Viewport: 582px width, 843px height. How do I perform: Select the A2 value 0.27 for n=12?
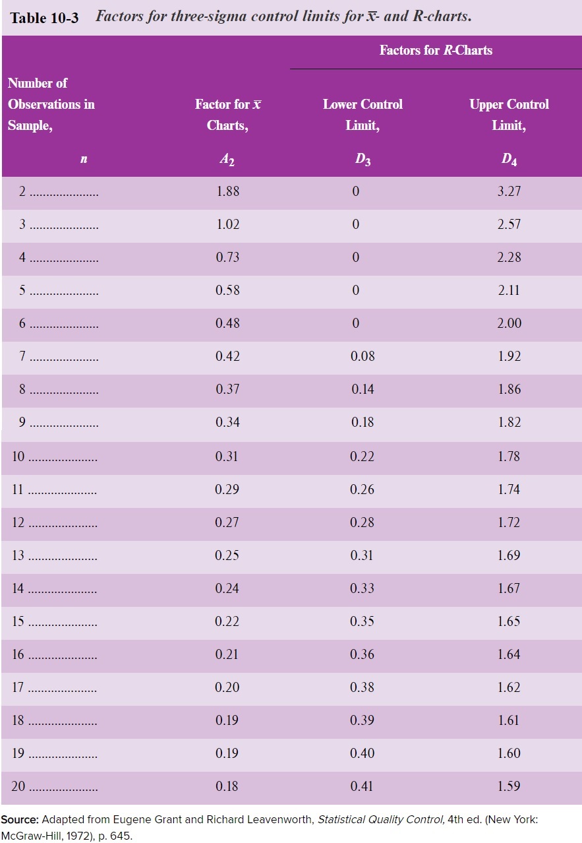coord(227,522)
